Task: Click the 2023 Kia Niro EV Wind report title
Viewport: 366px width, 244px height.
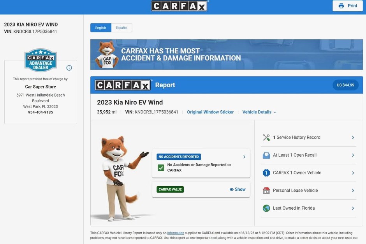Action: [130, 103]
